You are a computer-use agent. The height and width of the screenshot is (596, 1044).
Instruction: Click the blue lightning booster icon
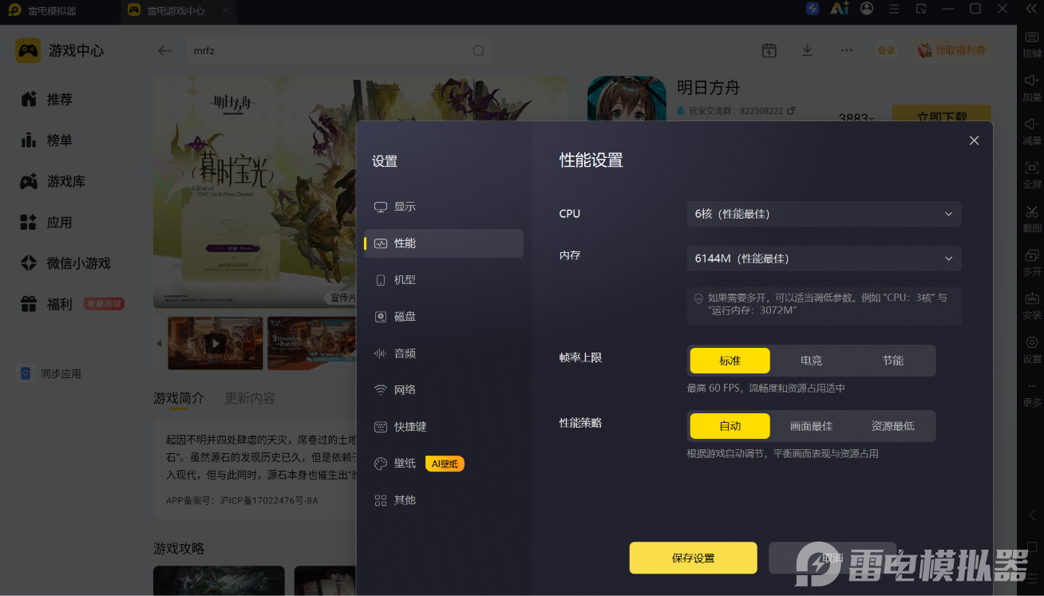813,9
